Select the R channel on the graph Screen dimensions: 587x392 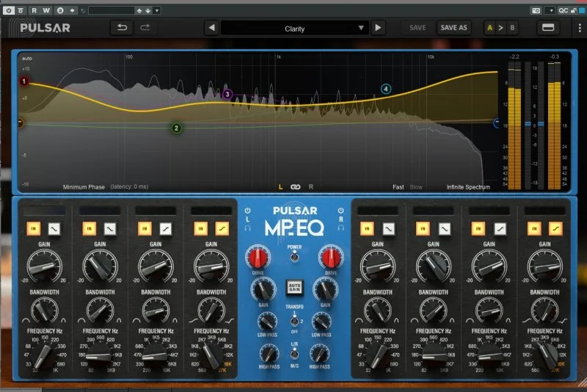310,187
